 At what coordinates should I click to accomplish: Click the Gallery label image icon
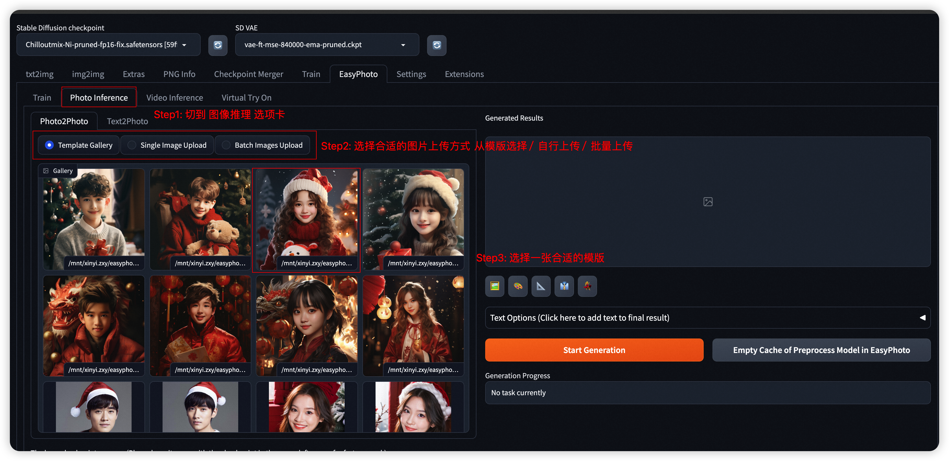tap(46, 171)
